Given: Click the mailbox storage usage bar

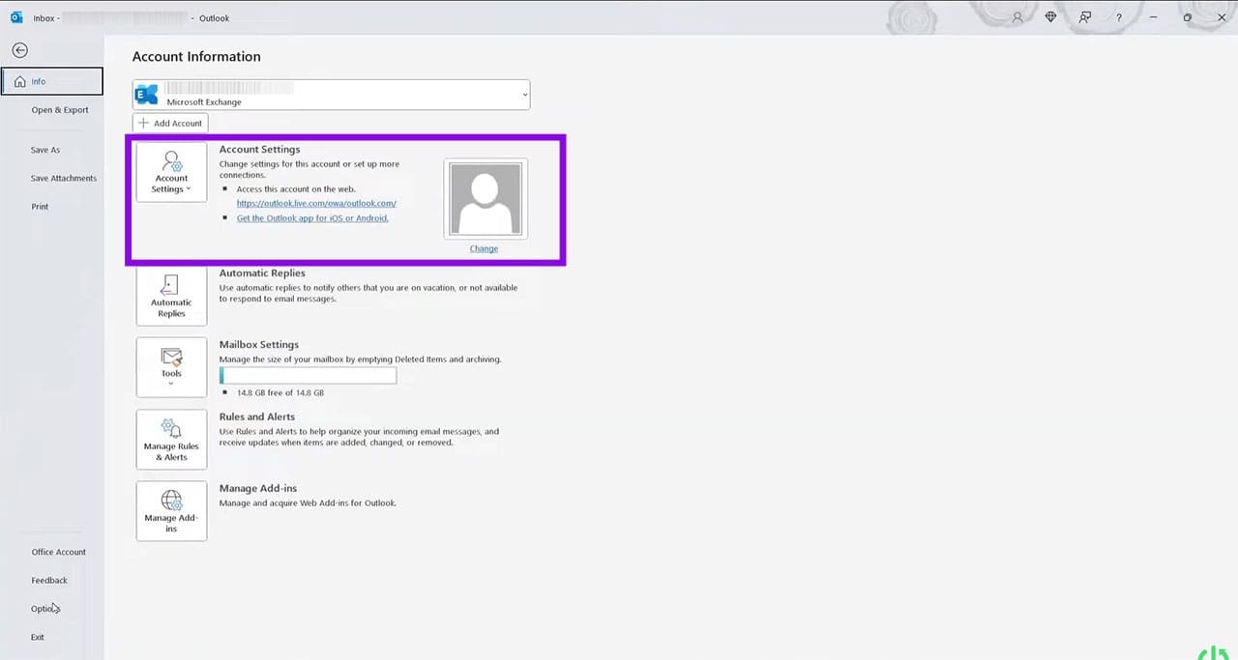Looking at the screenshot, I should point(308,376).
